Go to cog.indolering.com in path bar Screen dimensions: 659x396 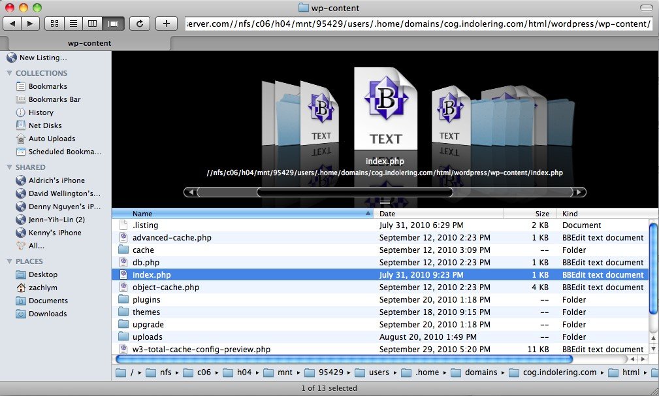click(x=553, y=372)
